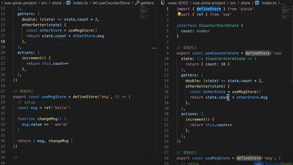293x165 pixels.
Task: Click ICounterStoreState in the interface declaration
Action: click(219, 25)
